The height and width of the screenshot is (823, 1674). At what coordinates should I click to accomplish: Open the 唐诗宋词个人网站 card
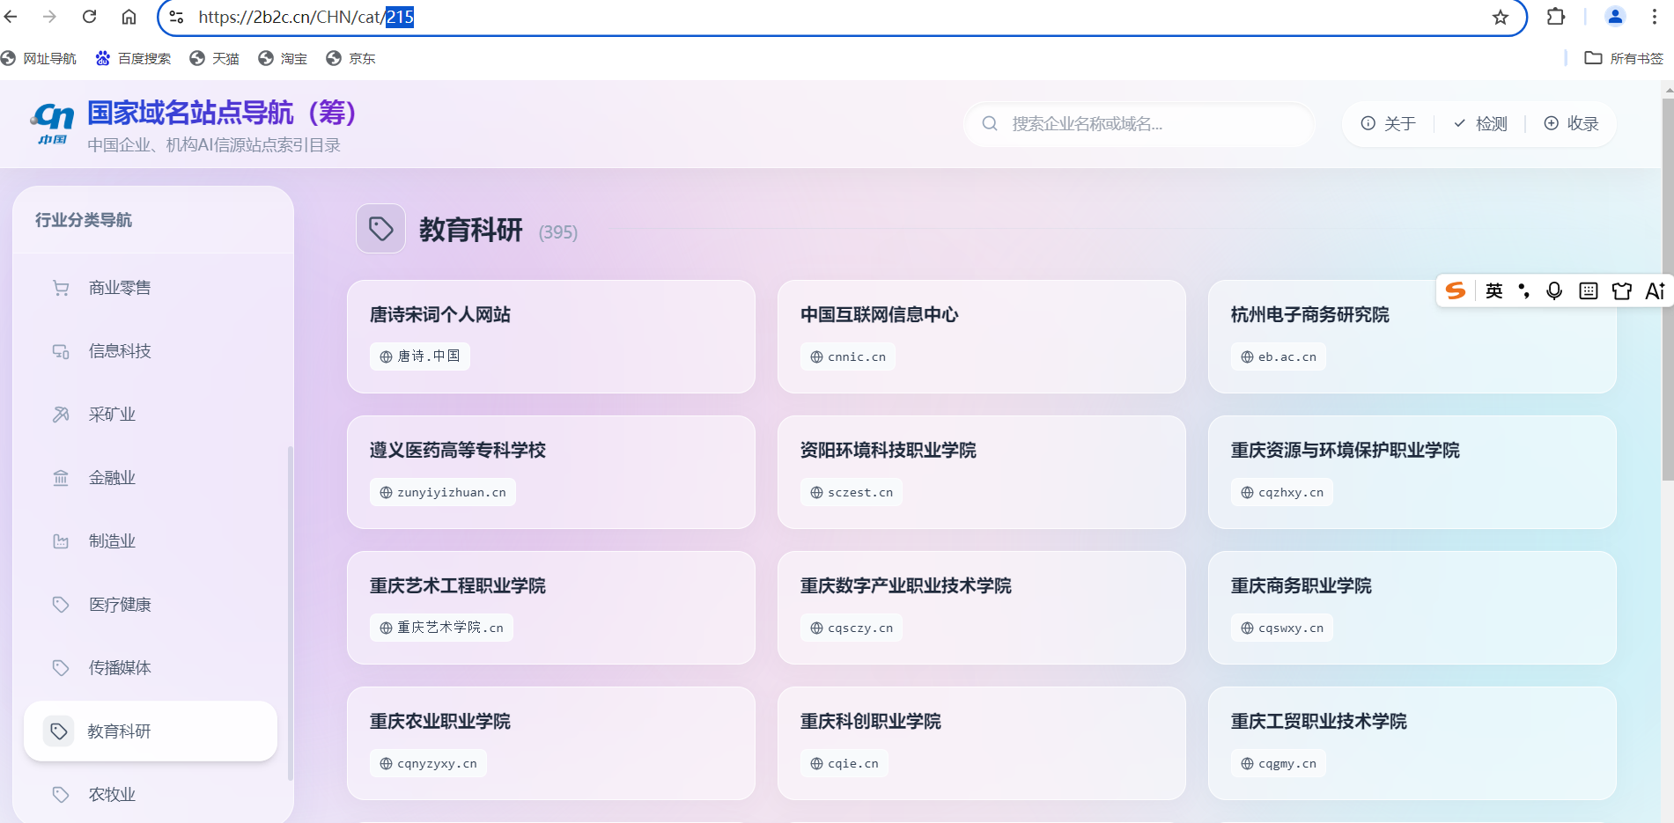pos(551,336)
